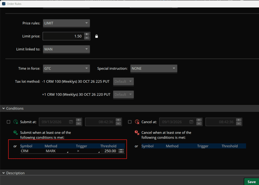
Task: Decrement the Submit at time
Action: pos(118,124)
